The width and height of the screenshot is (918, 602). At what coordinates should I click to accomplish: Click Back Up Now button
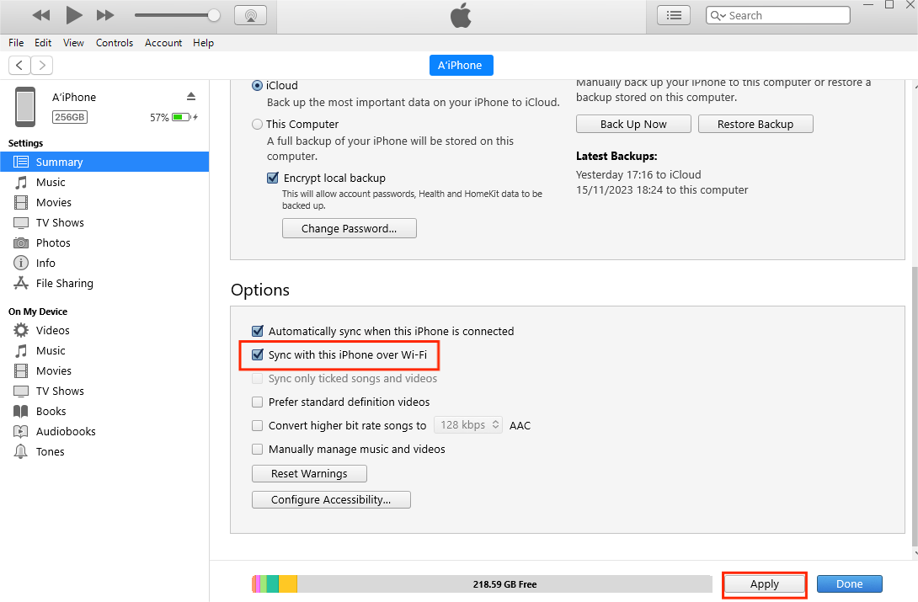pos(633,124)
